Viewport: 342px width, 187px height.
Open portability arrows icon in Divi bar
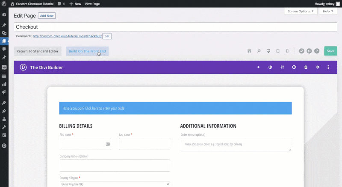click(x=282, y=67)
